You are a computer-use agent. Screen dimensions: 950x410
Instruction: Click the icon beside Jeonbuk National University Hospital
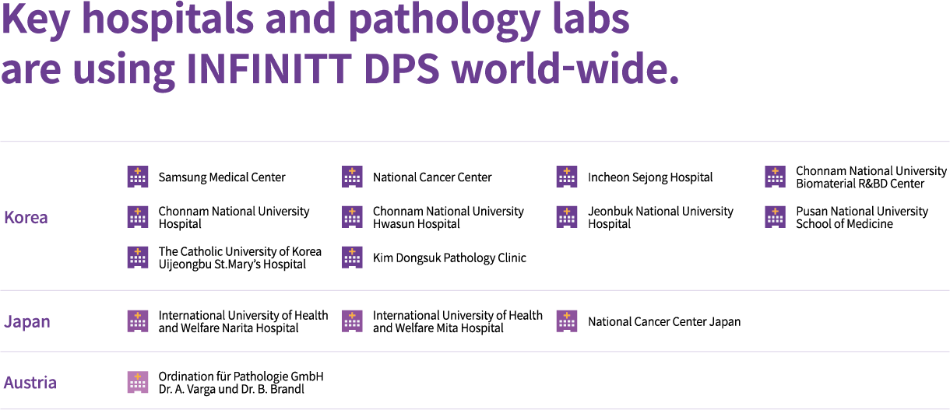(x=567, y=217)
